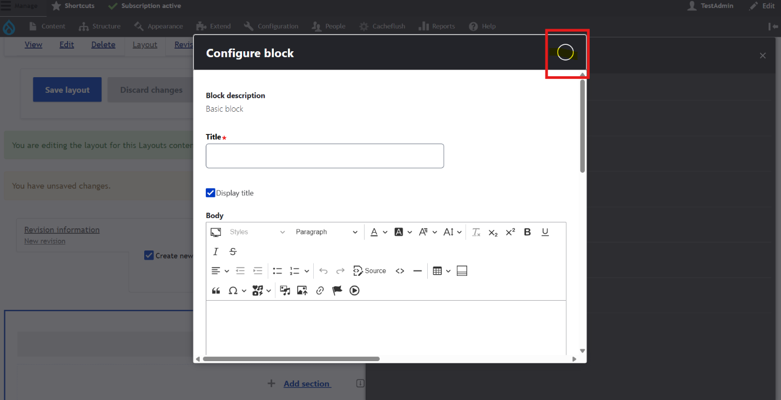Click the Save layout button
Viewport: 781px width, 400px height.
(x=67, y=90)
